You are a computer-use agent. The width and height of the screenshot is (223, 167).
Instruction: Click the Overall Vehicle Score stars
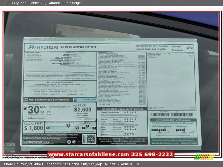pyautogui.click(x=130, y=112)
